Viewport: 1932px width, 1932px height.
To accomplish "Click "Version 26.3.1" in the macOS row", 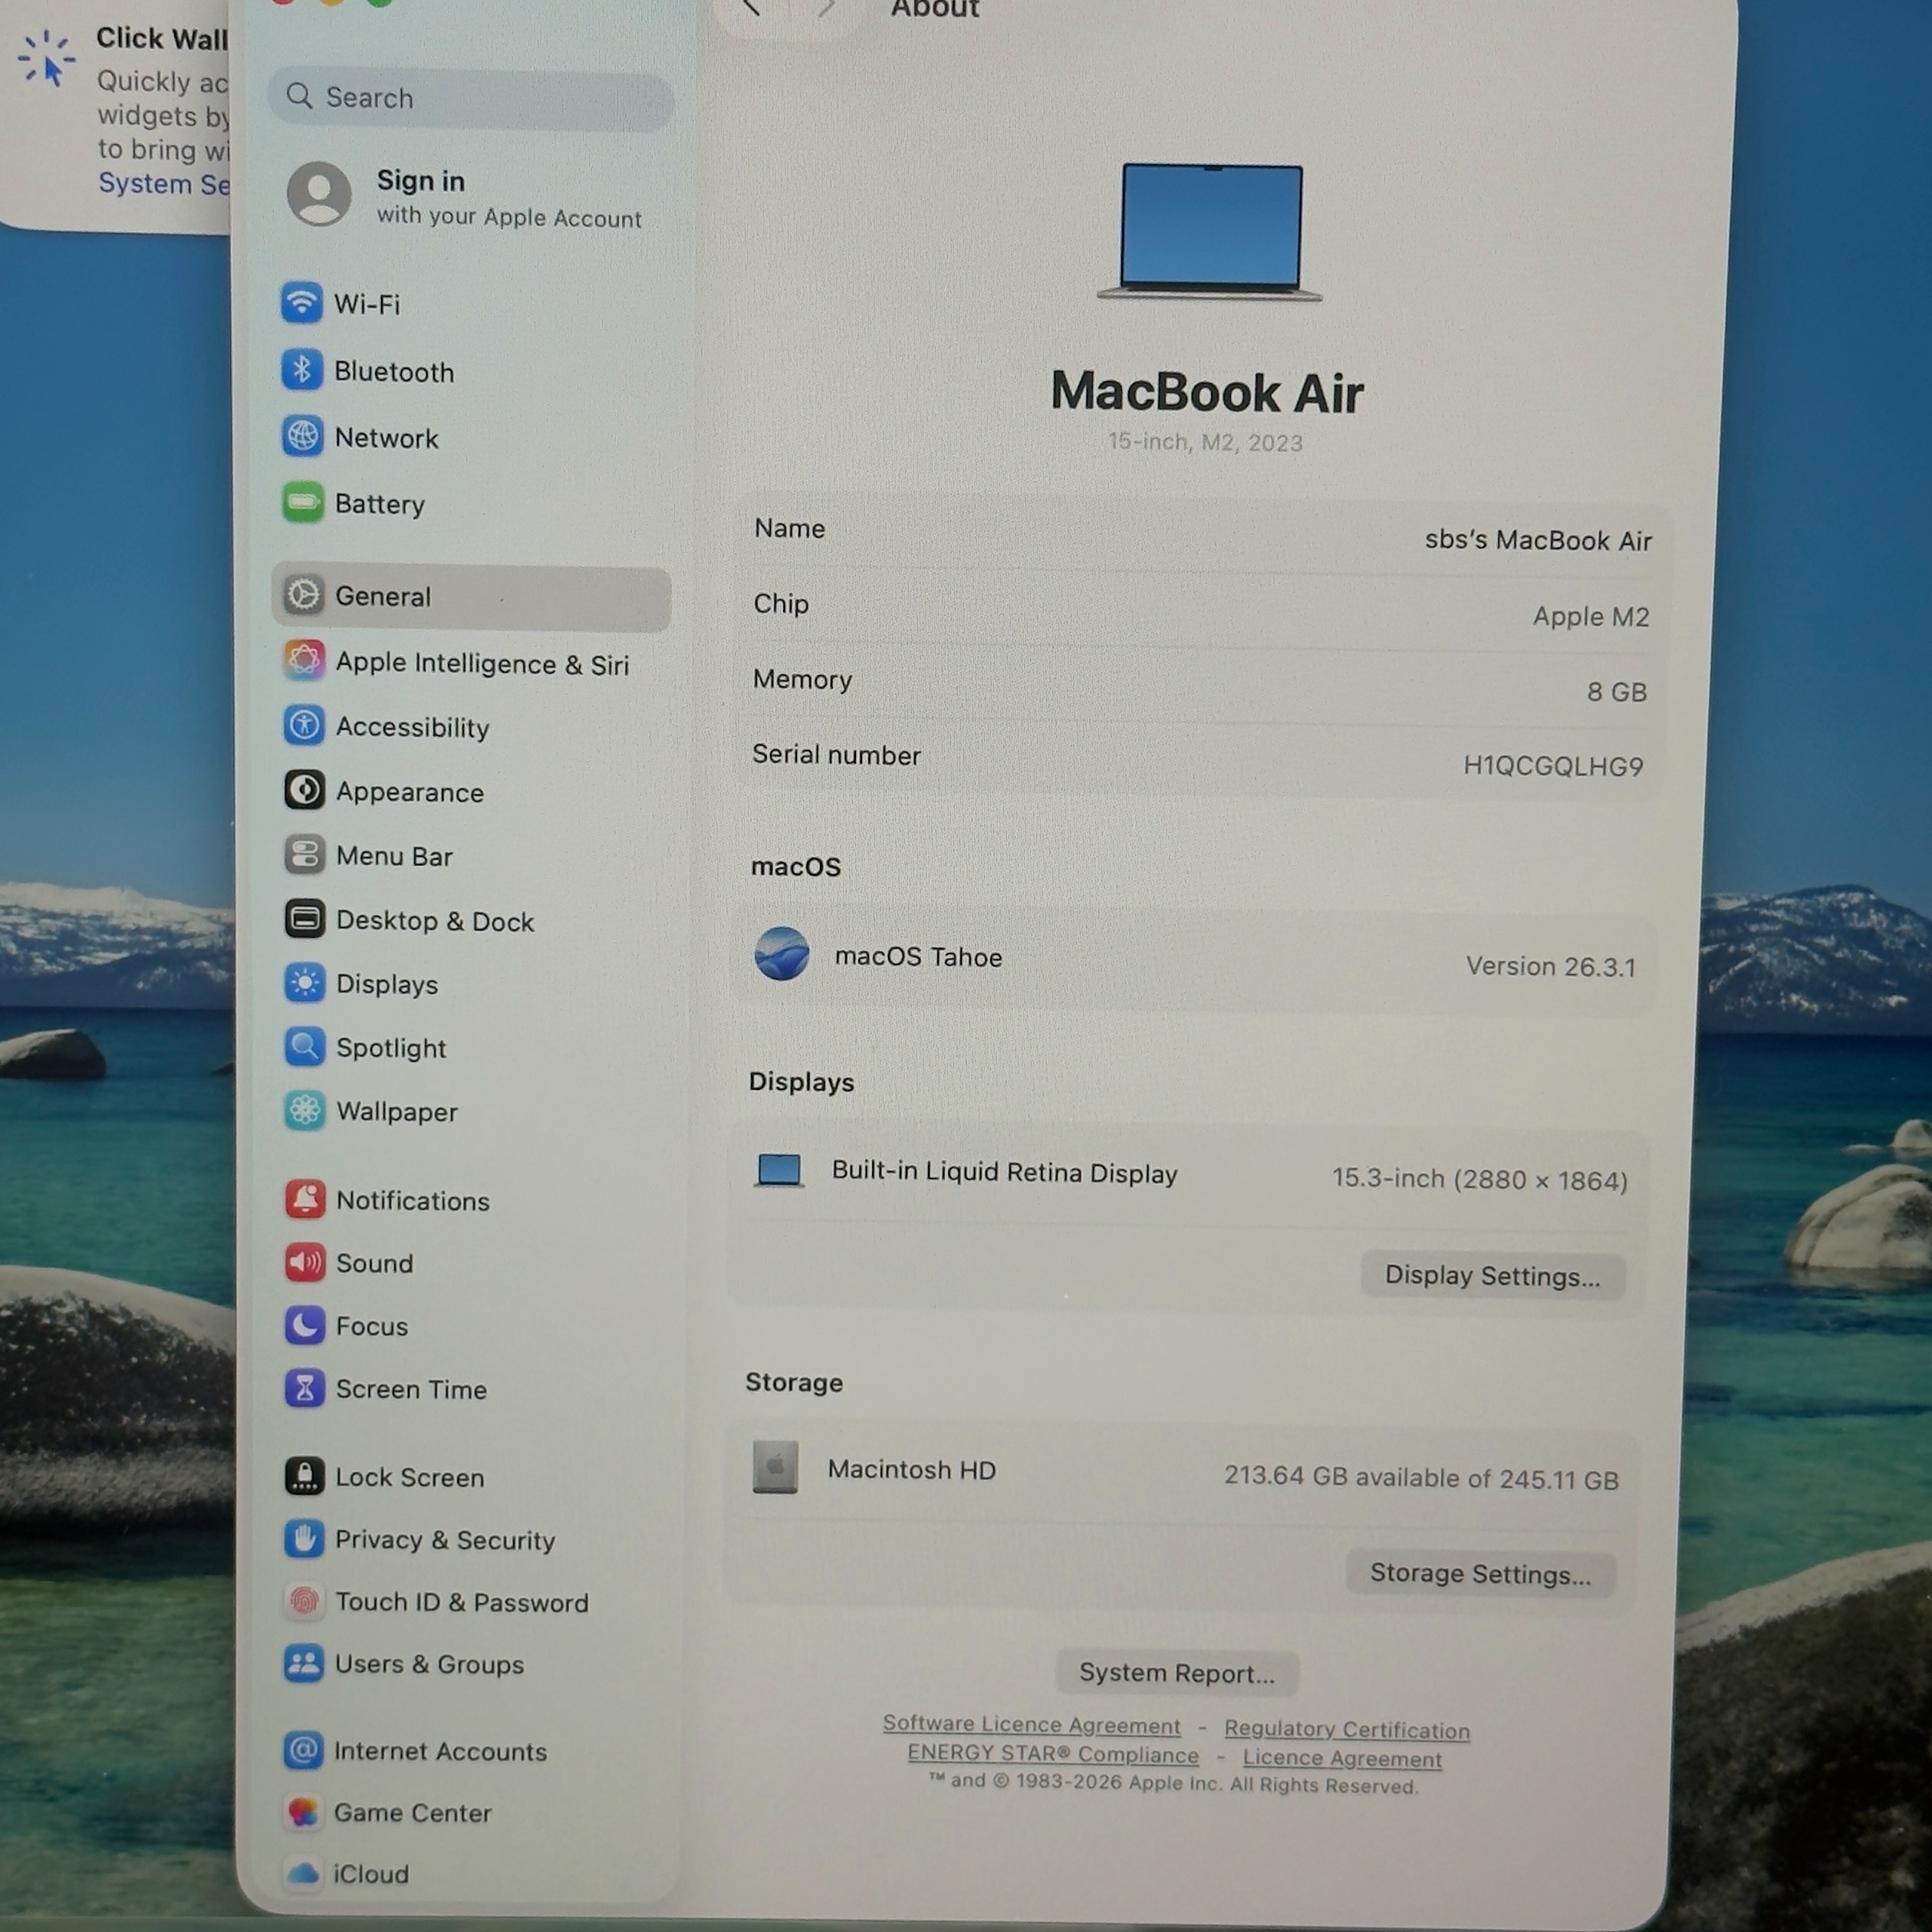I will [x=1551, y=967].
